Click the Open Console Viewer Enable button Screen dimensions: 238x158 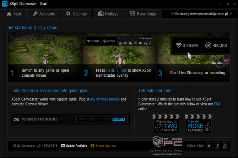tap(102, 119)
